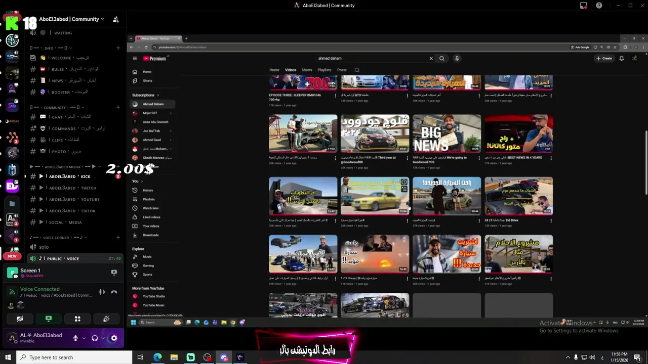Open Microsoft Edge on Windows taskbar

click(157, 357)
